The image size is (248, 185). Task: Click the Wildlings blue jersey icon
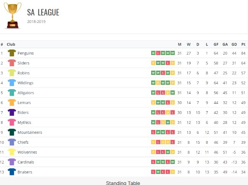12,83
